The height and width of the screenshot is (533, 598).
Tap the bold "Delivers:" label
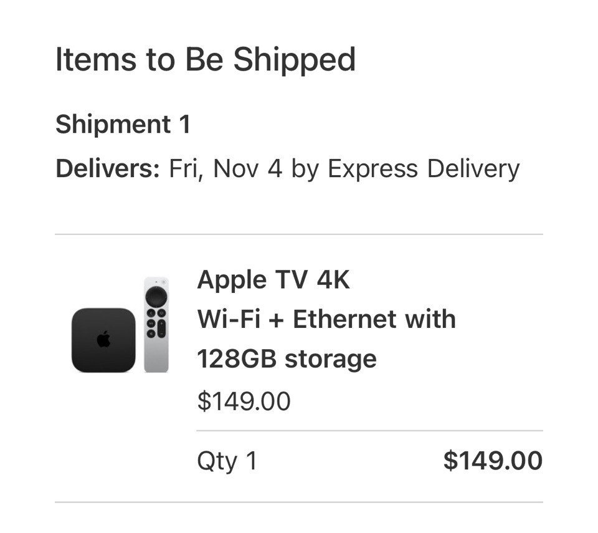[x=108, y=169]
